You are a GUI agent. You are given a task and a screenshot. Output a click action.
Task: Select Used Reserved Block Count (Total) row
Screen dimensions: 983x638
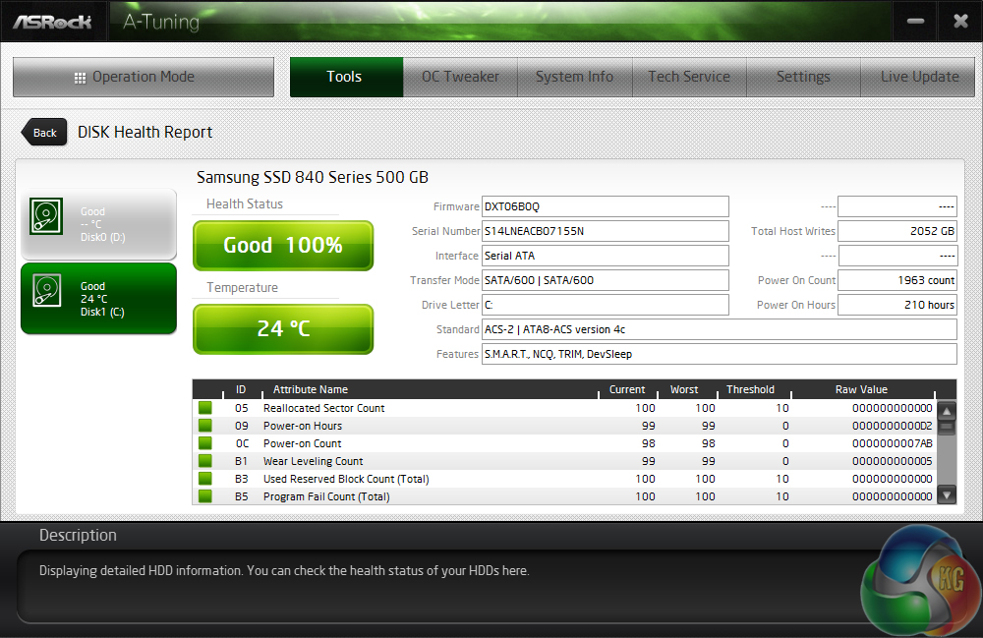[x=565, y=478]
